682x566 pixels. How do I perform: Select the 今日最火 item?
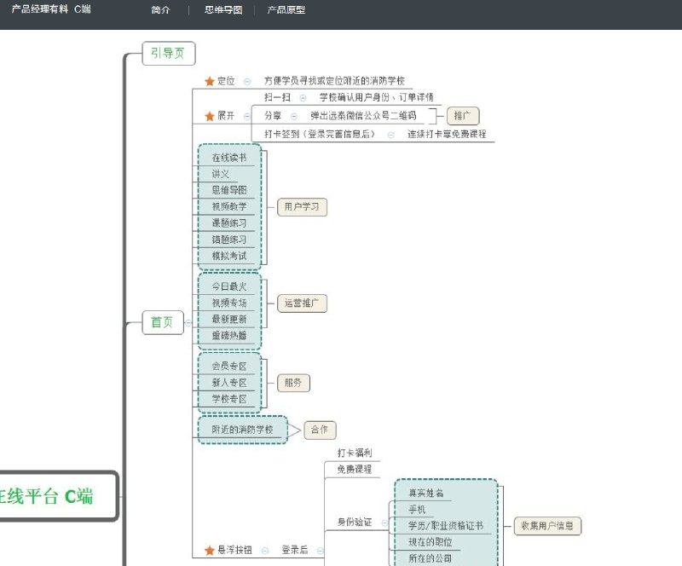tap(229, 286)
